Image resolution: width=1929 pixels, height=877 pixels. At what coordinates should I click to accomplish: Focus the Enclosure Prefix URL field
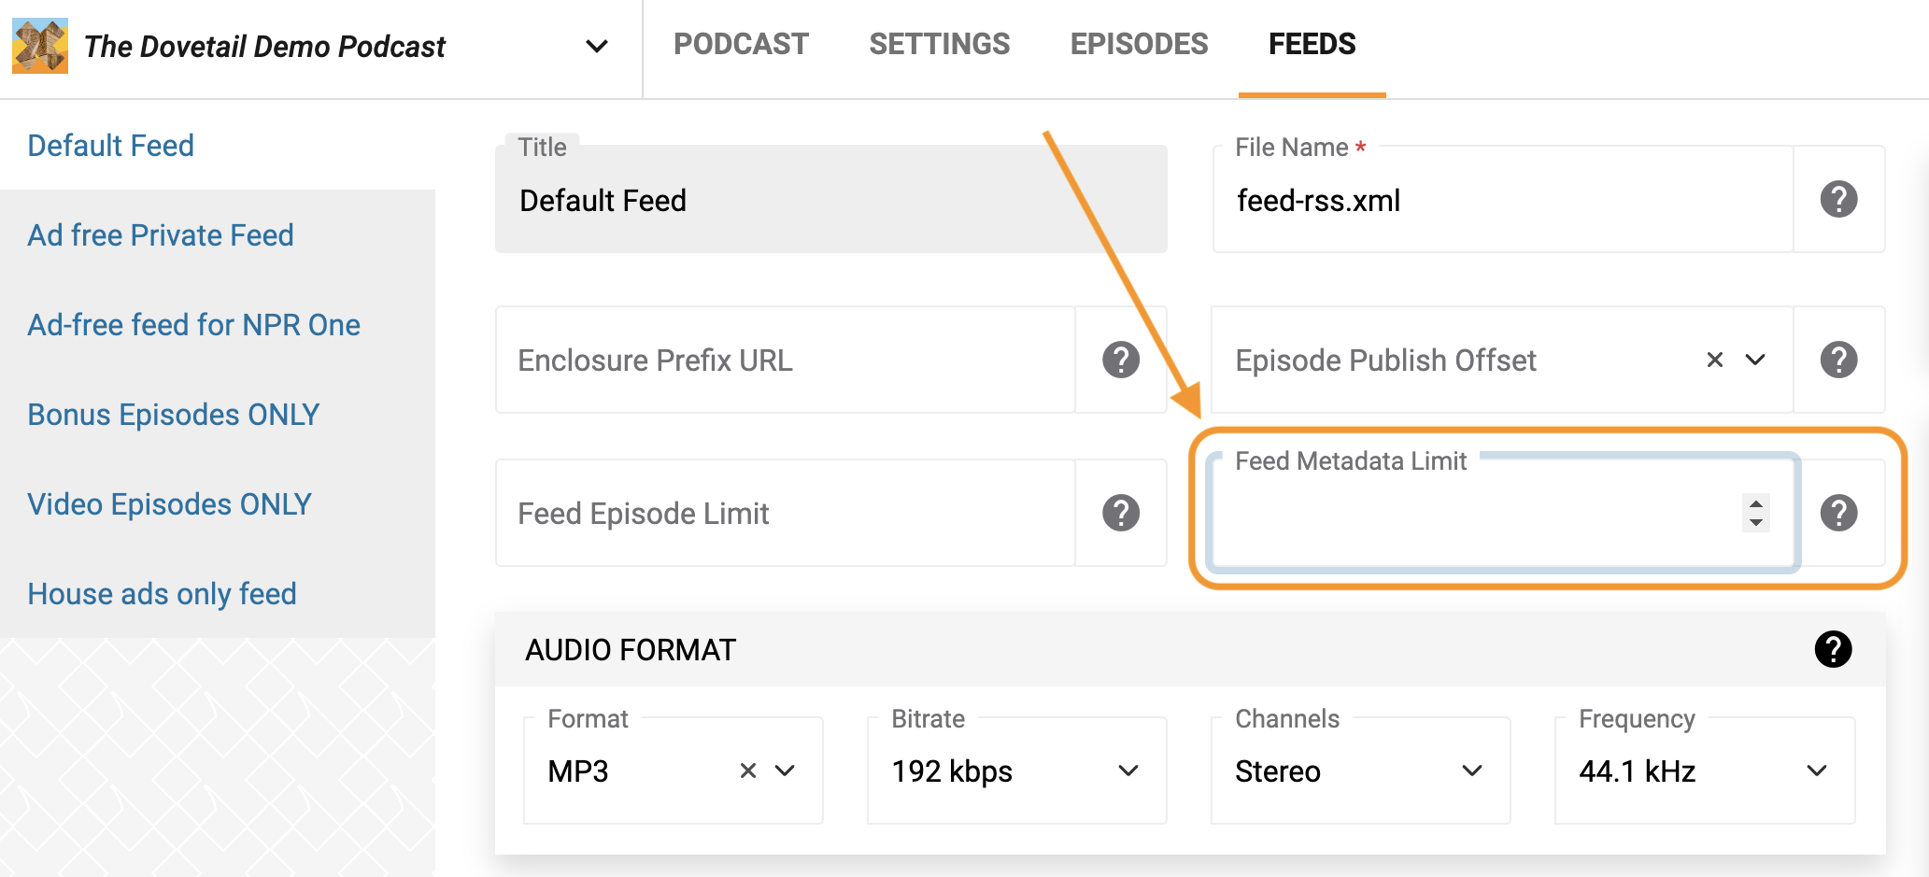click(x=786, y=360)
